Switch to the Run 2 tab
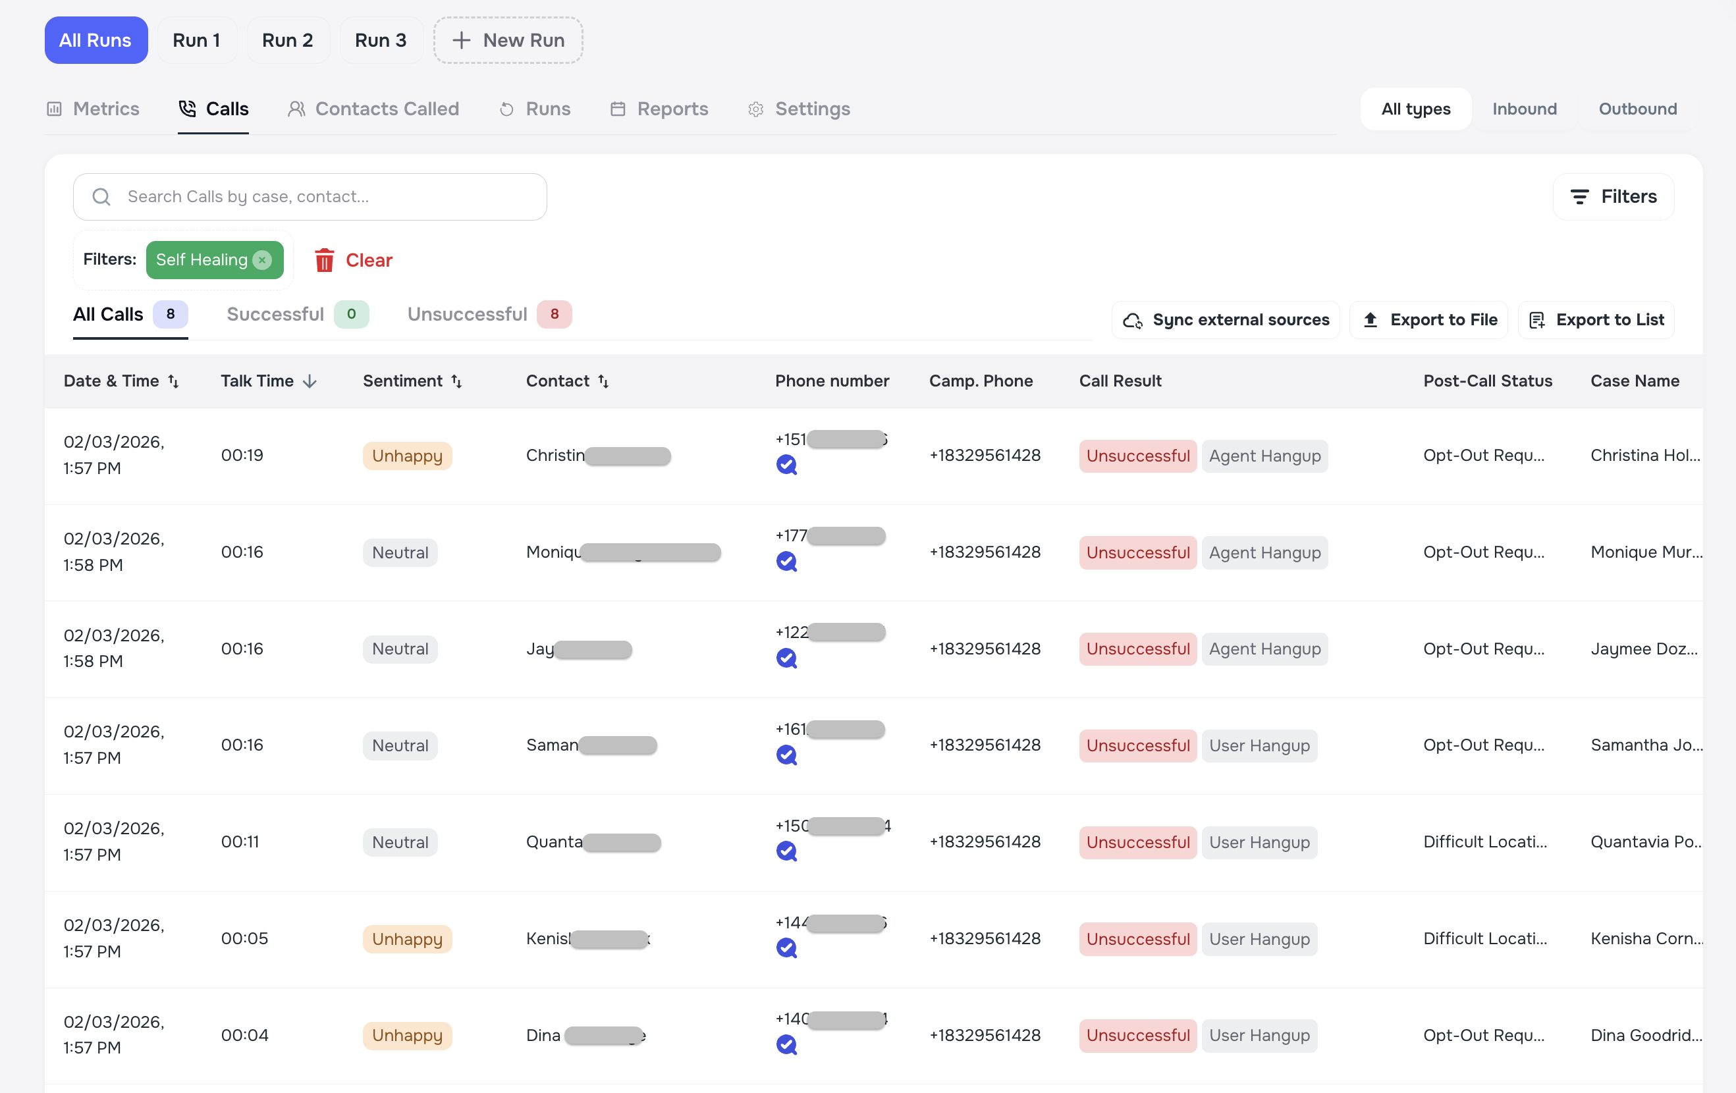1736x1093 pixels. point(288,40)
